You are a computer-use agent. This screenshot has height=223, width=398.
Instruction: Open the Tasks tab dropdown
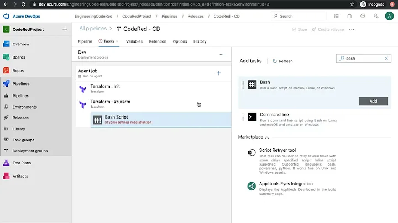point(109,41)
